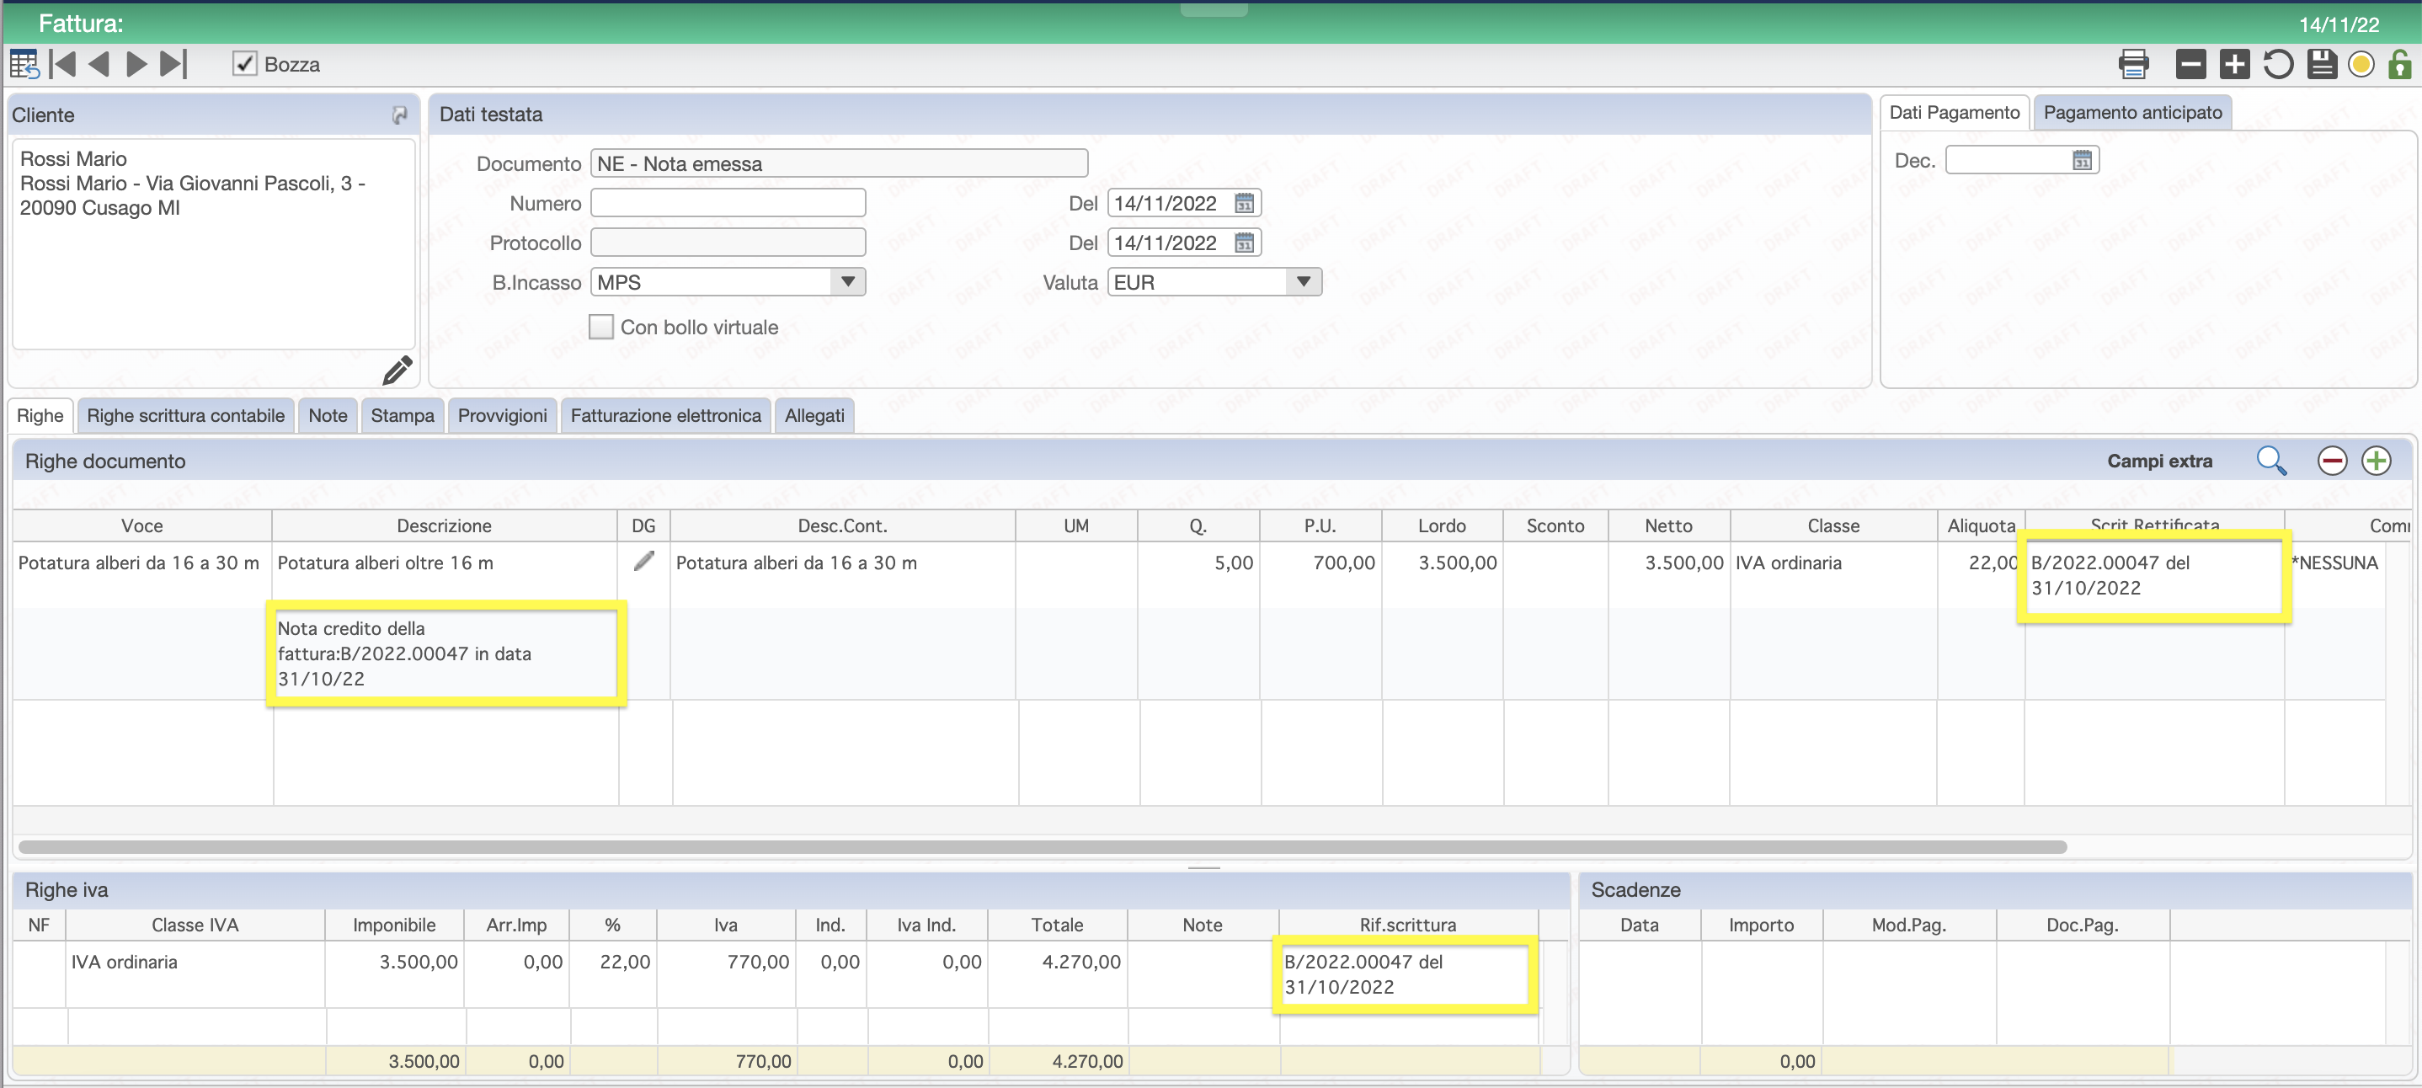Open the Righe scrittura contabile tab
This screenshot has width=2422, height=1088.
click(185, 416)
